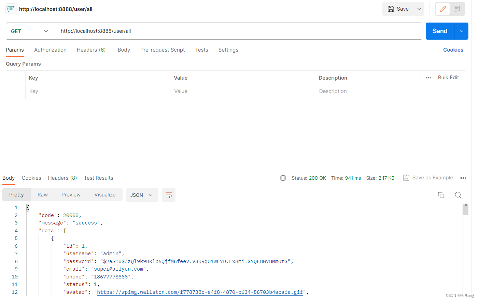Click the request URL input field

click(x=205, y=31)
